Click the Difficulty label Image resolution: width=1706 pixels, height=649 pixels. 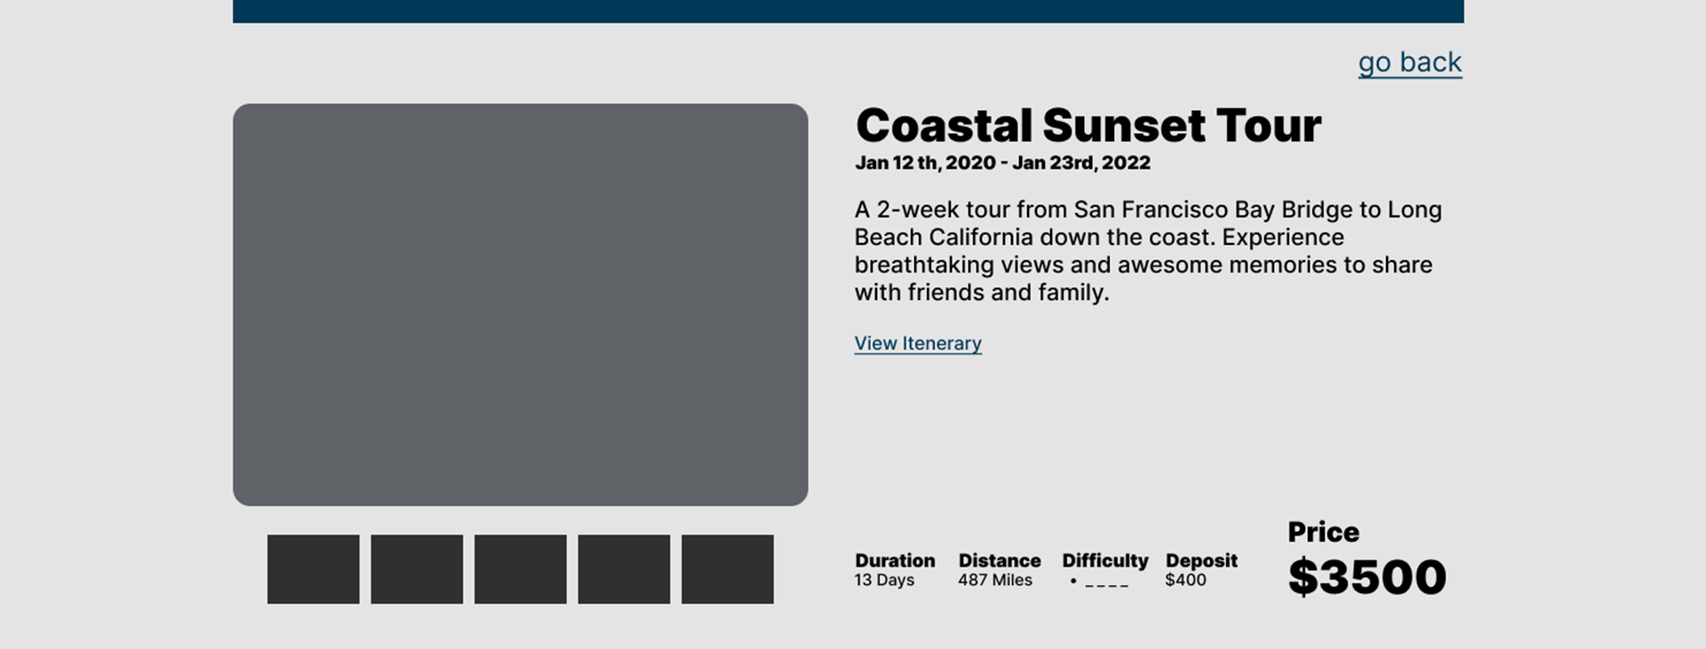pyautogui.click(x=1104, y=560)
